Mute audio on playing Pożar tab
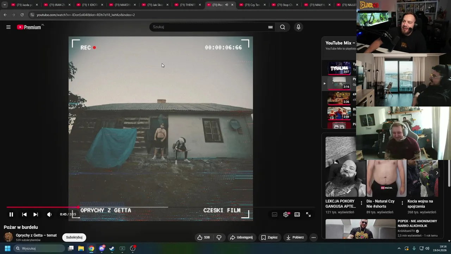The height and width of the screenshot is (254, 451). tap(227, 5)
